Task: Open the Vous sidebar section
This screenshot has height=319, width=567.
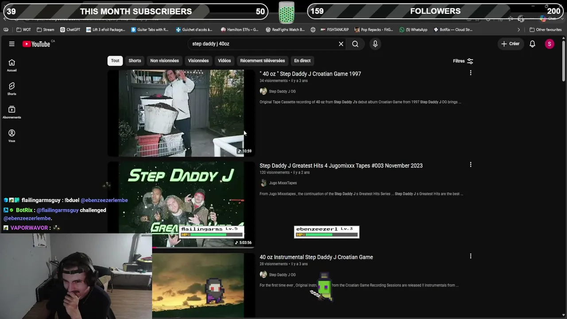Action: [x=12, y=136]
